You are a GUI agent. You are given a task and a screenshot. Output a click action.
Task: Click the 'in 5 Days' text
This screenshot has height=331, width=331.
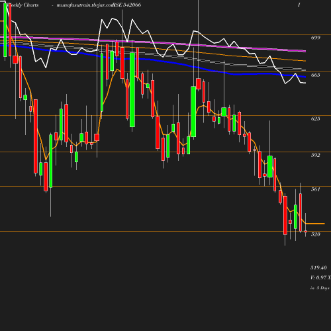click(320, 288)
